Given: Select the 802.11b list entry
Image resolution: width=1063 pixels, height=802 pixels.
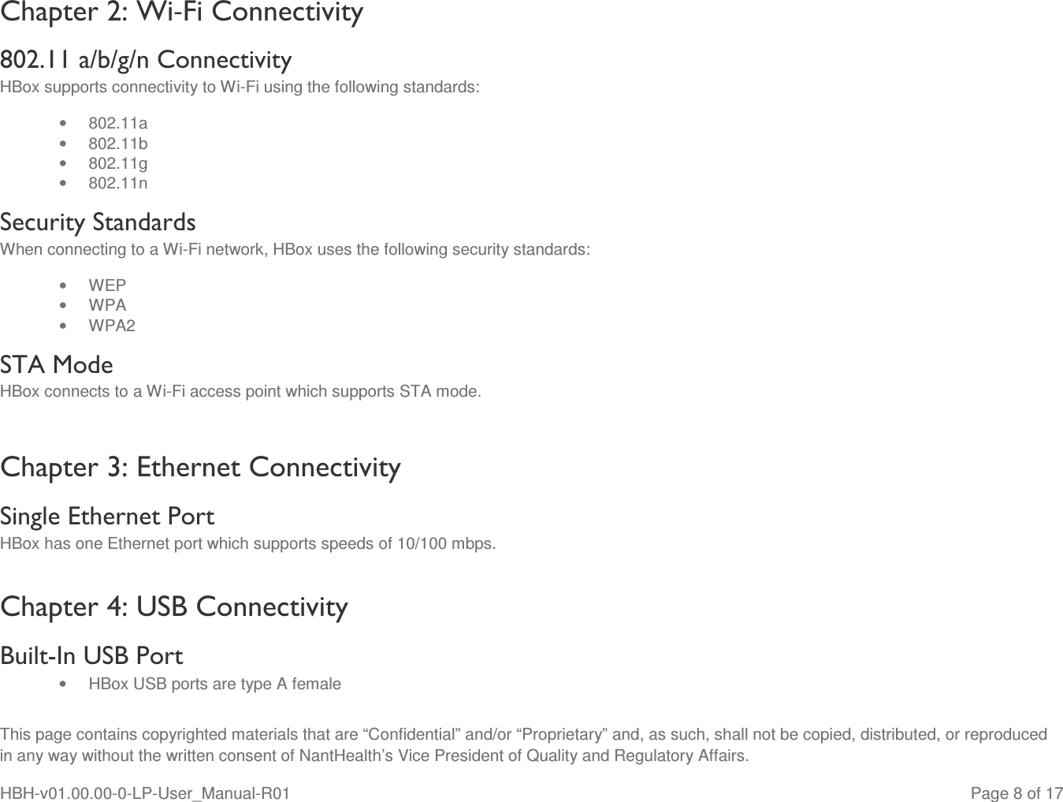Looking at the screenshot, I should click(x=117, y=144).
